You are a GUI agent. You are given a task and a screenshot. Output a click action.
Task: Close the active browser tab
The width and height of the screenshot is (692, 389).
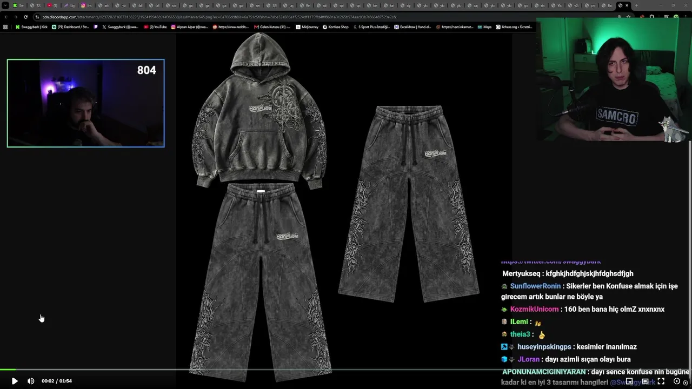pyautogui.click(x=627, y=5)
